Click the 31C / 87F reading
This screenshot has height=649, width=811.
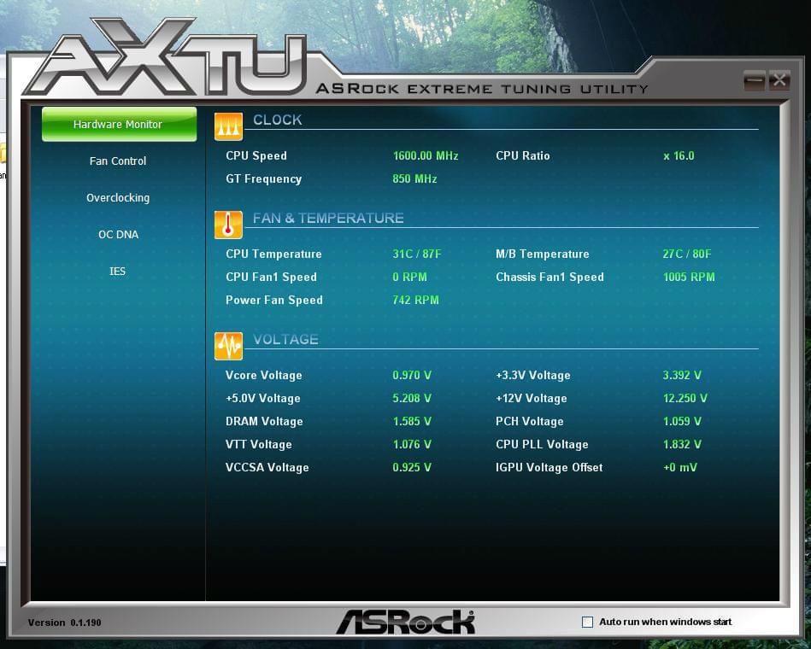coord(417,254)
